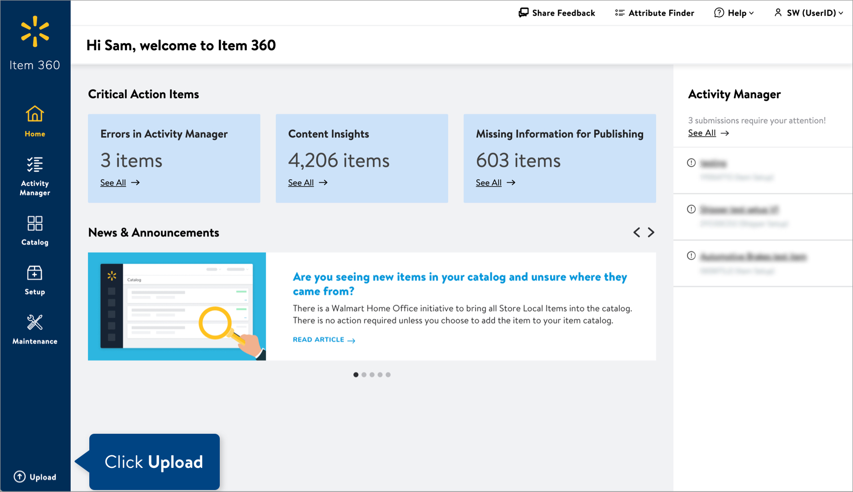Open article headline about new catalog items

(460, 284)
